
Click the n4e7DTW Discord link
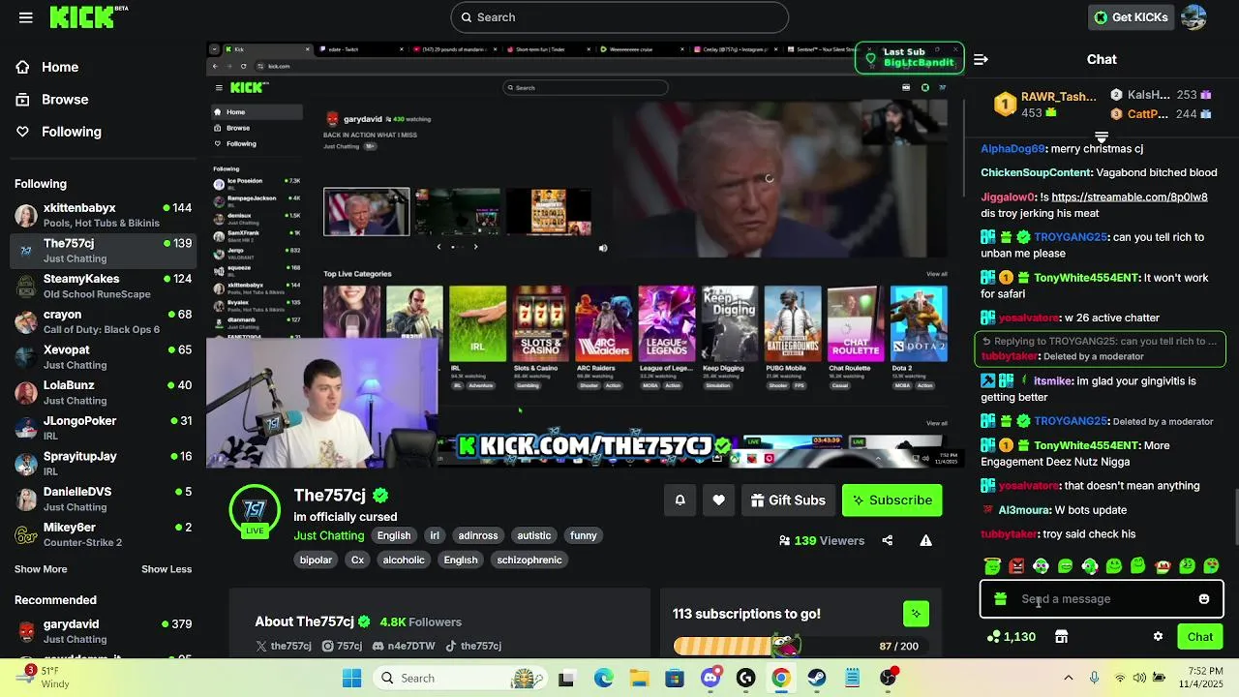pos(404,647)
